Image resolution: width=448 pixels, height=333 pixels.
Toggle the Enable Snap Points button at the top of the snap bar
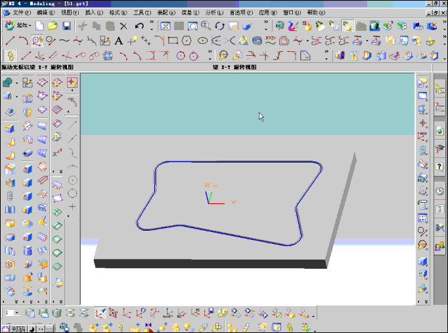coord(72,83)
